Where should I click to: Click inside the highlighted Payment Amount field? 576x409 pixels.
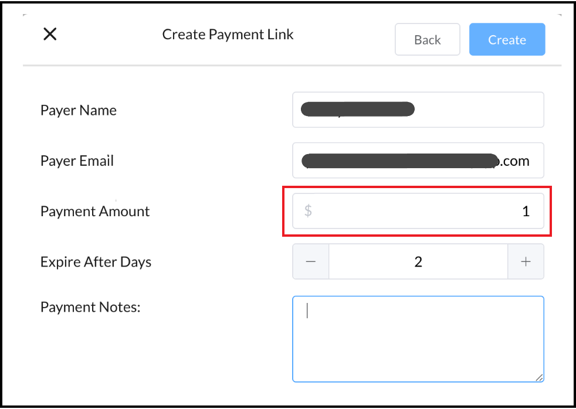click(x=418, y=211)
